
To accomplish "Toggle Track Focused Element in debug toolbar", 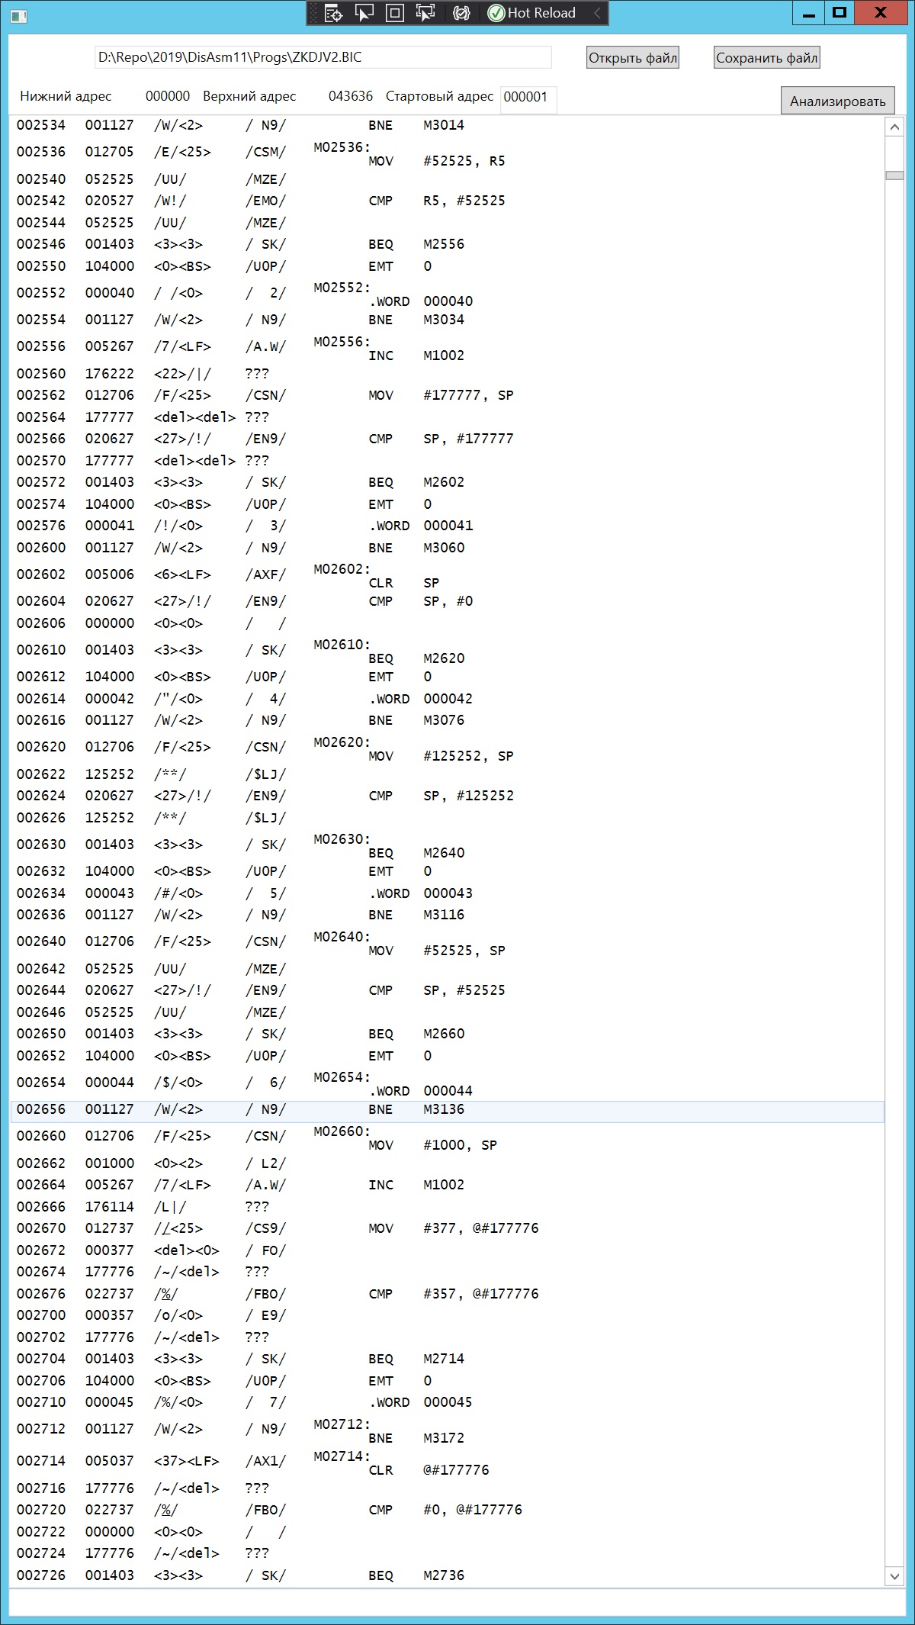I will click(x=425, y=13).
